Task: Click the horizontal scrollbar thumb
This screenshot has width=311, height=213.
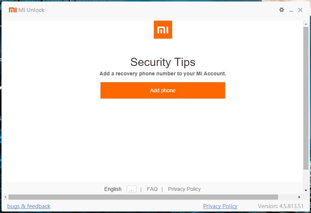Action: 143,197
